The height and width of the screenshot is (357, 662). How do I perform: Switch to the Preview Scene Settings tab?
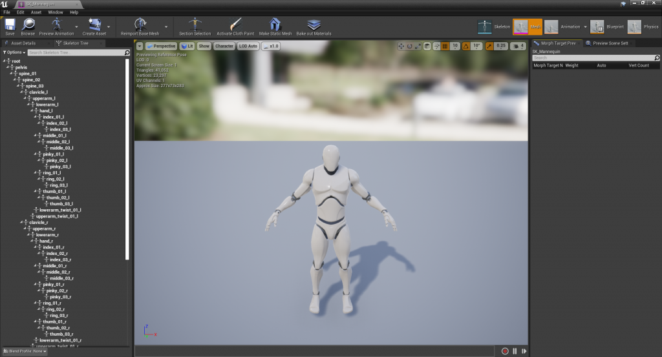[x=610, y=43]
